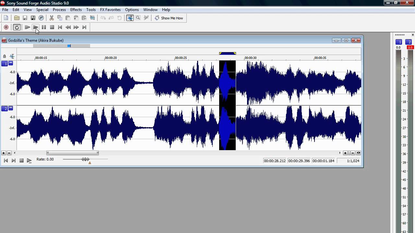Open the View menu
Screen dimensions: 415x233
click(x=28, y=10)
